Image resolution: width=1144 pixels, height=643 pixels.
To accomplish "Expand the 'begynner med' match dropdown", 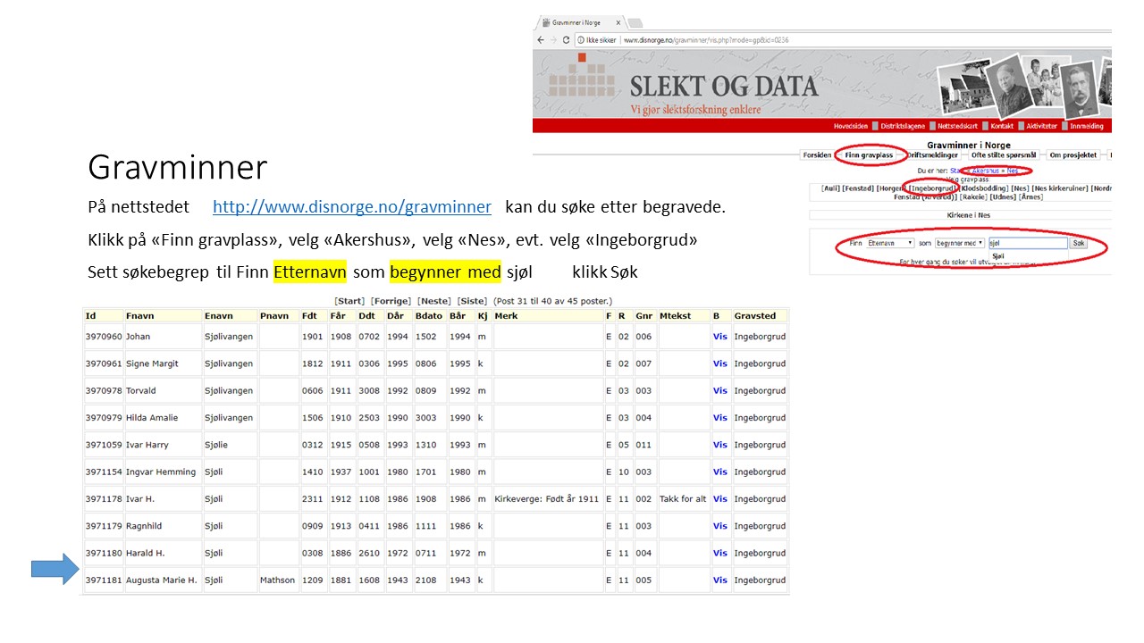I will coord(959,243).
